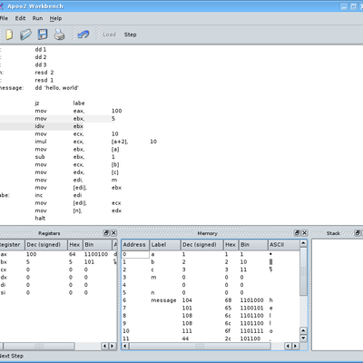The height and width of the screenshot is (363, 363).
Task: Sort registers by Hex column header
Action: 74,244
